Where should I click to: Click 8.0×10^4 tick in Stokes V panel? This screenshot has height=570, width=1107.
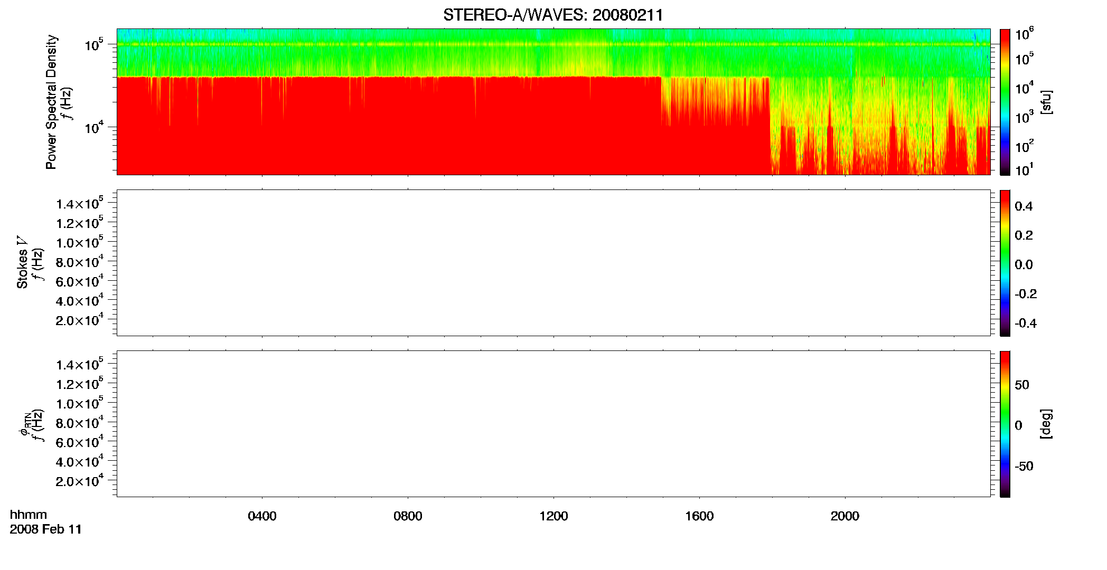pyautogui.click(x=80, y=261)
